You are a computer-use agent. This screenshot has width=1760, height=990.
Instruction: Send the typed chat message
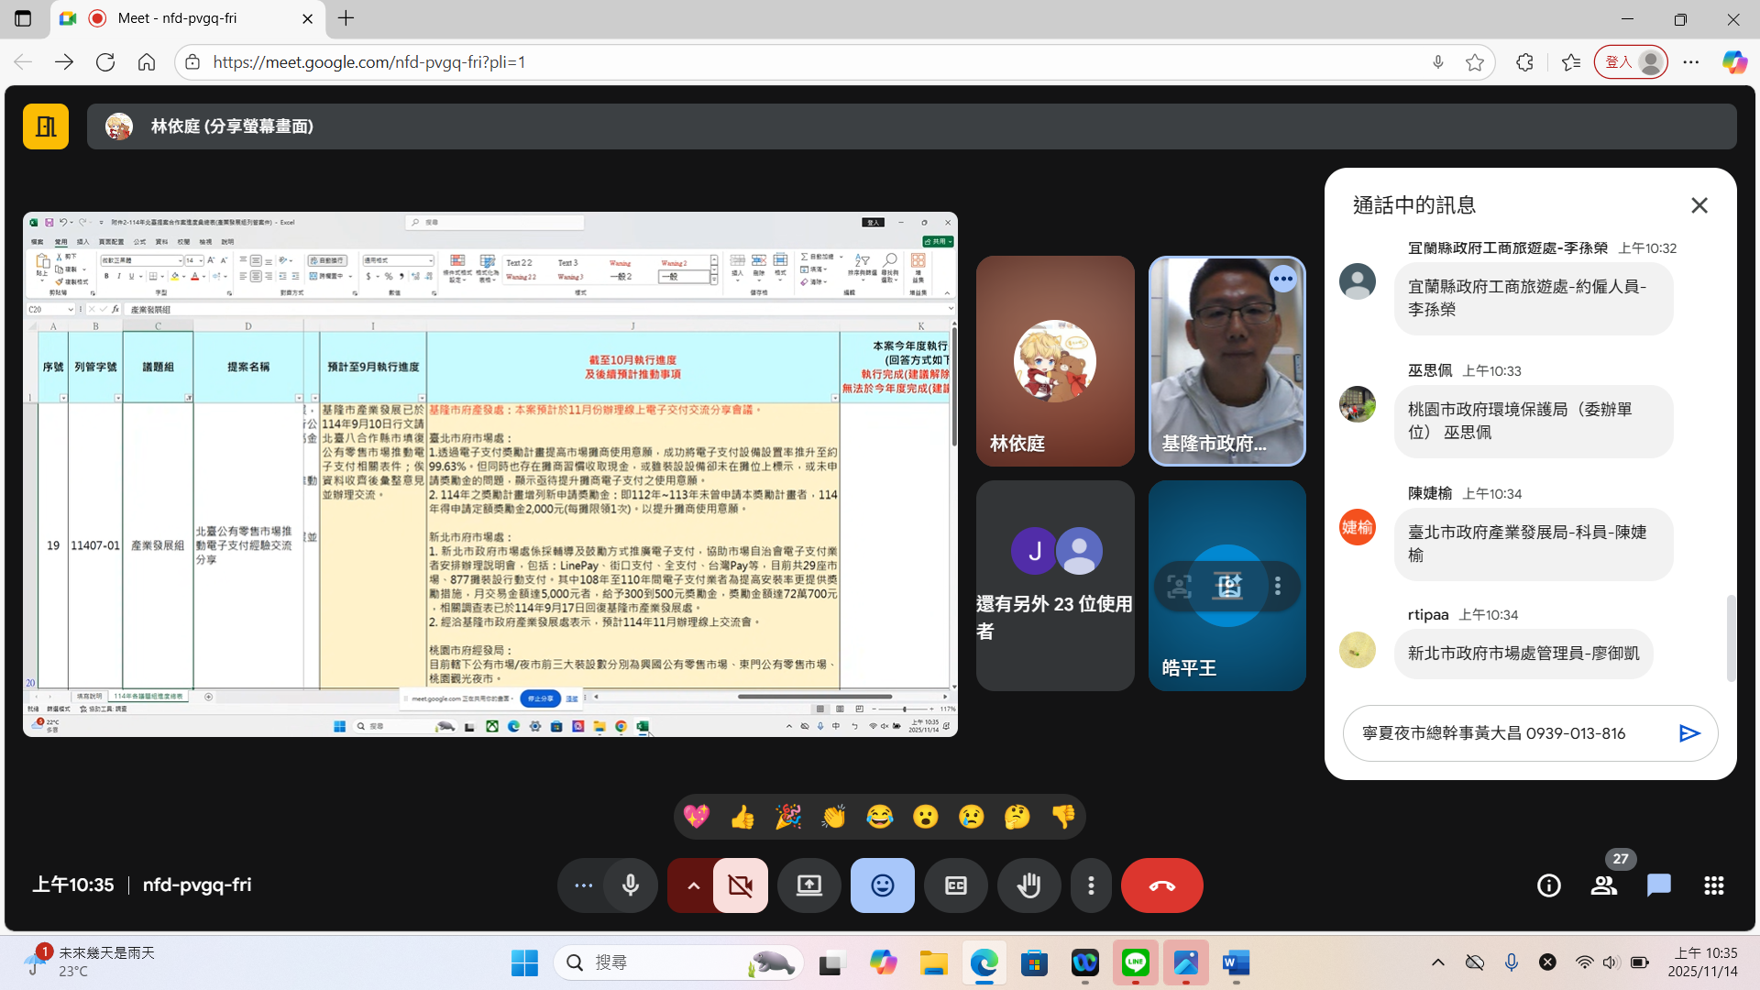point(1688,733)
